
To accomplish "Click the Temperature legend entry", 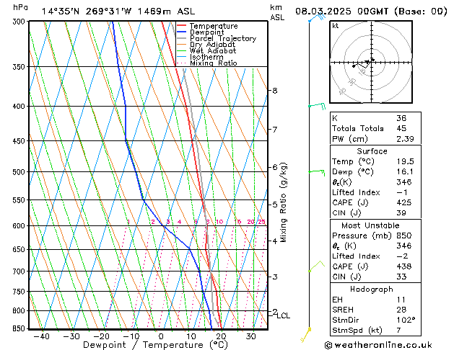I will (x=213, y=26).
